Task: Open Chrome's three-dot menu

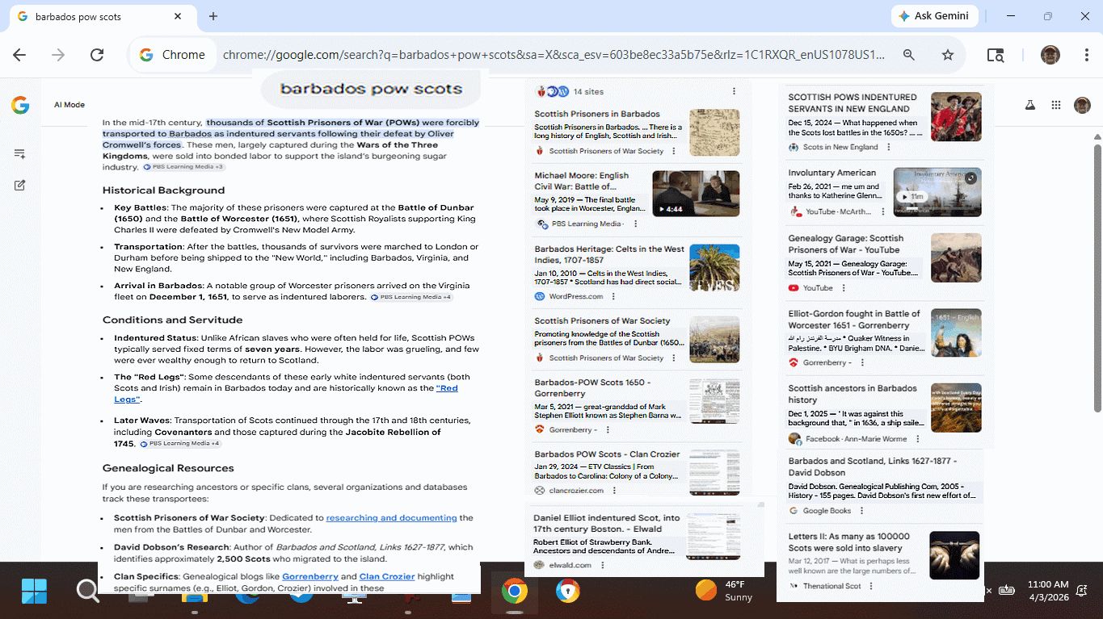Action: point(1087,55)
